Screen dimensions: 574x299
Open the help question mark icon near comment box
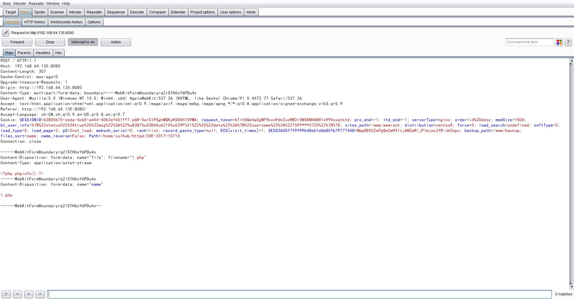(568, 42)
